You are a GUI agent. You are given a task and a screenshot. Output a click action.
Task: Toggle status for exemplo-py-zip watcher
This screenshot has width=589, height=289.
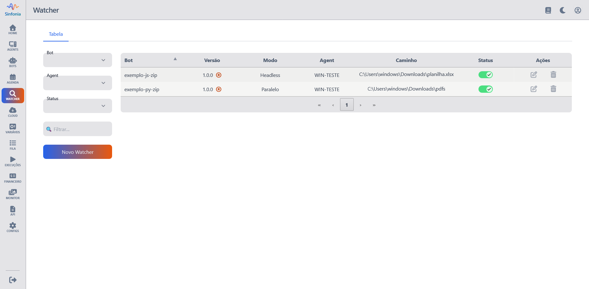pos(485,89)
